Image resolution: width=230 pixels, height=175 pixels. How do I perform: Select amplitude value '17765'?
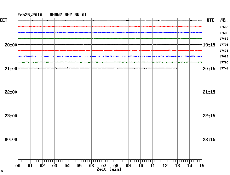click(224, 62)
